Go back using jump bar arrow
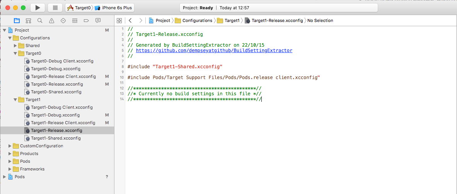457x194 pixels. coord(130,20)
